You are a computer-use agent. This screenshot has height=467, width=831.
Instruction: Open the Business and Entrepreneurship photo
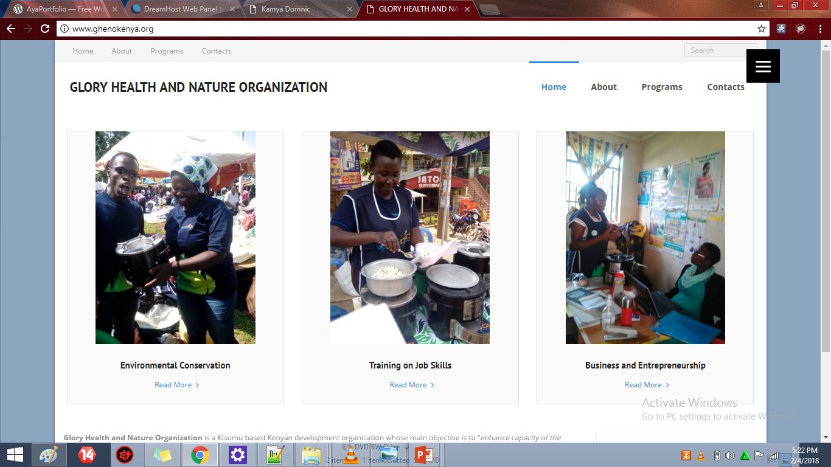pyautogui.click(x=645, y=238)
